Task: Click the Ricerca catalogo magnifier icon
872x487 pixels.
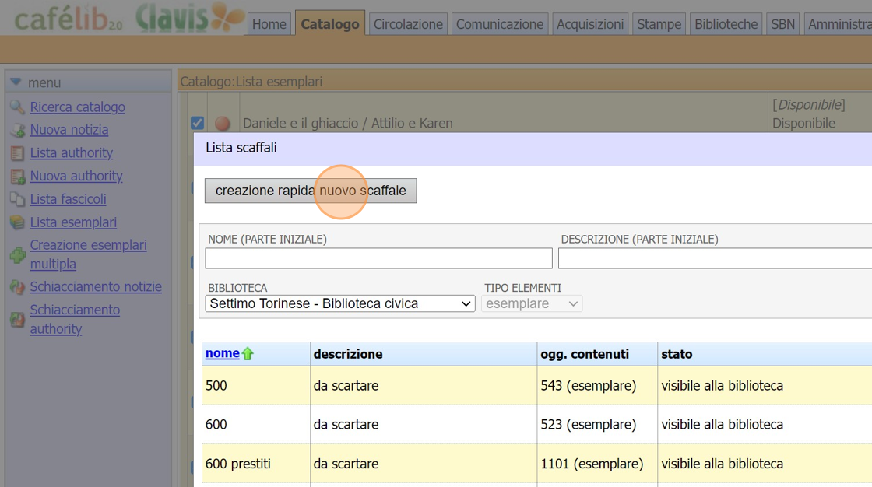Action: (17, 107)
